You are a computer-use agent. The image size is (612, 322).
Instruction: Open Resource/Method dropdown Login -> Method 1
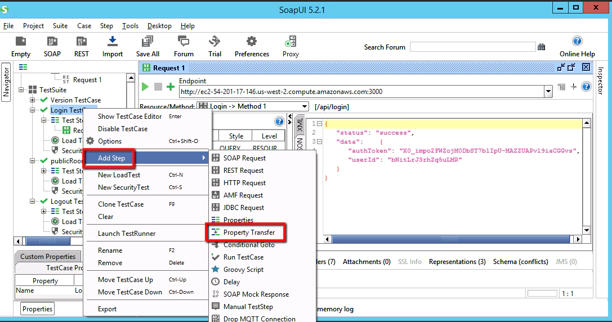click(x=253, y=106)
